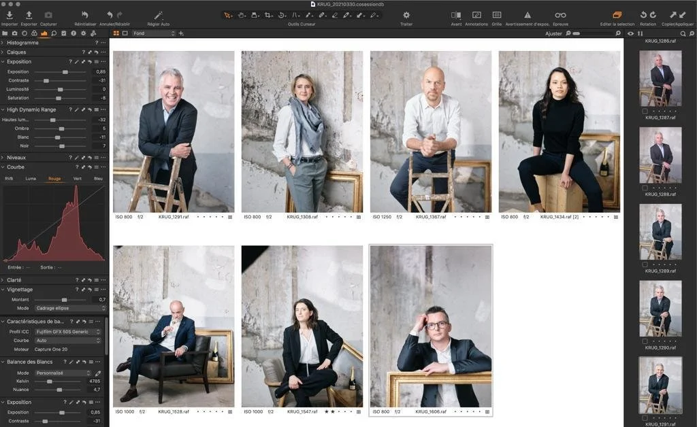Image resolution: width=697 pixels, height=427 pixels.
Task: Expand the Histogramme panel
Action: [3, 43]
